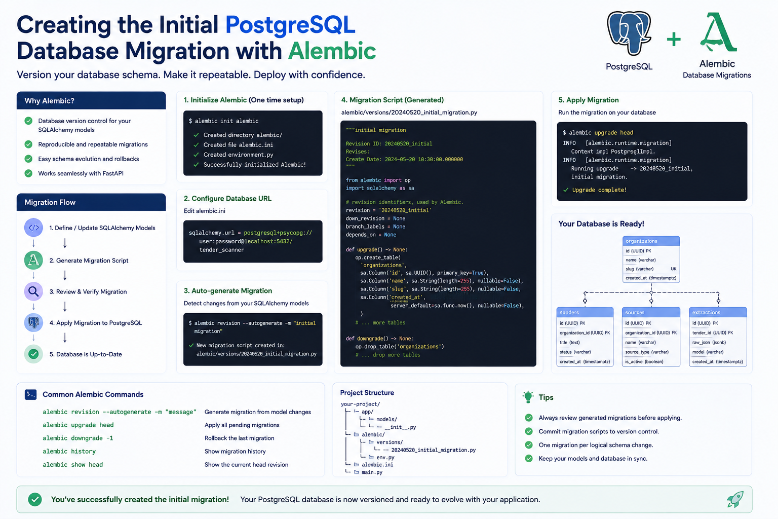
Task: Click the PostgreSQL elephant logo in the header
Action: click(630, 33)
